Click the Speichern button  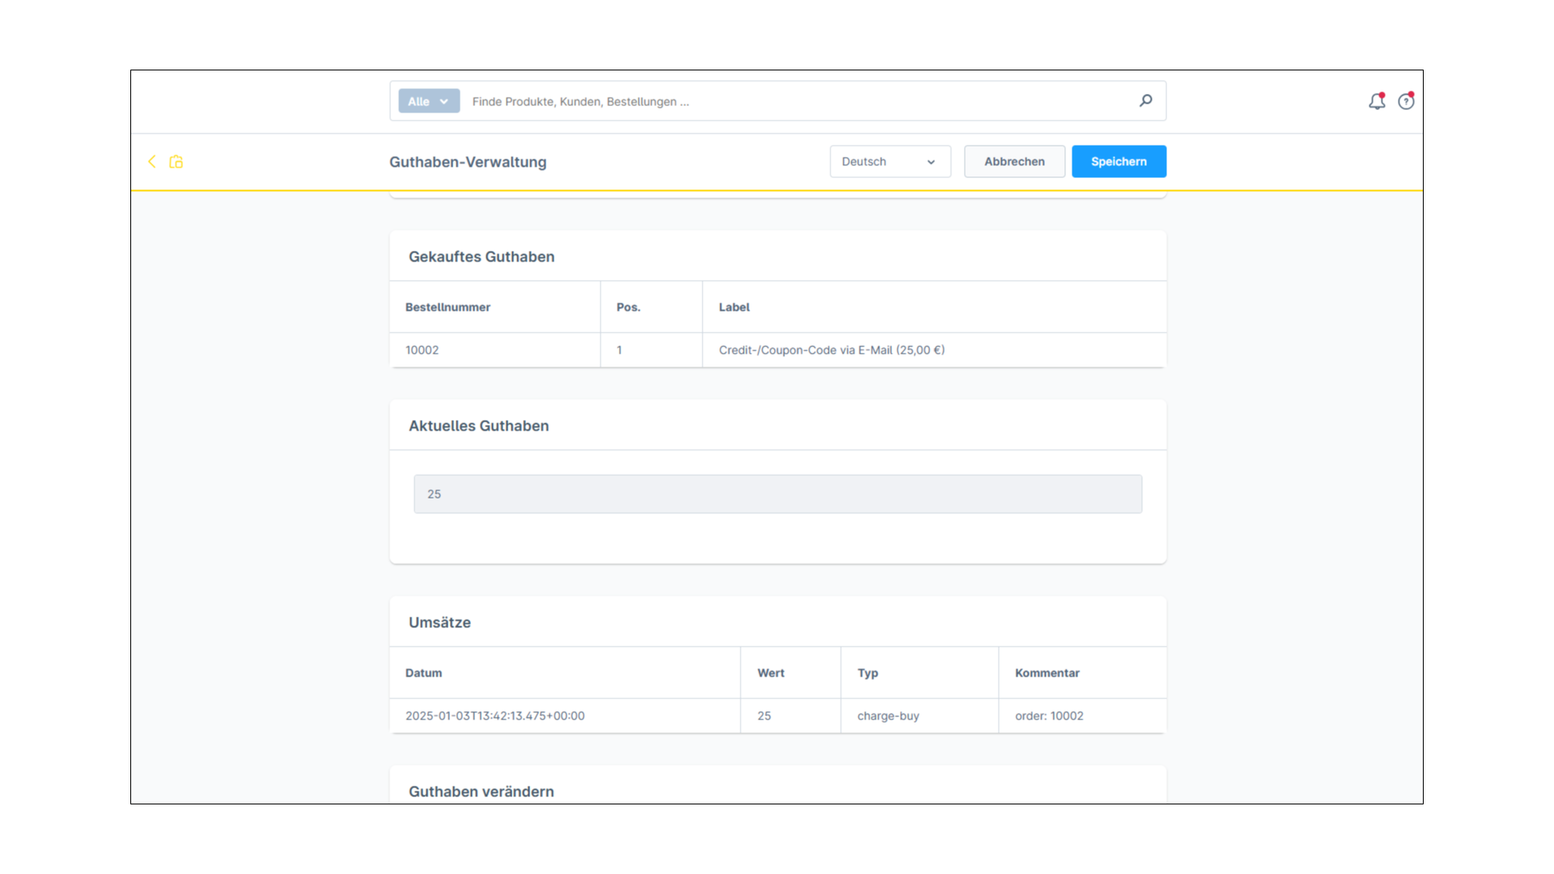[1119, 162]
